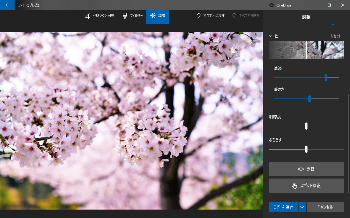
Task: Click the キャンセル button
Action: coord(325,207)
